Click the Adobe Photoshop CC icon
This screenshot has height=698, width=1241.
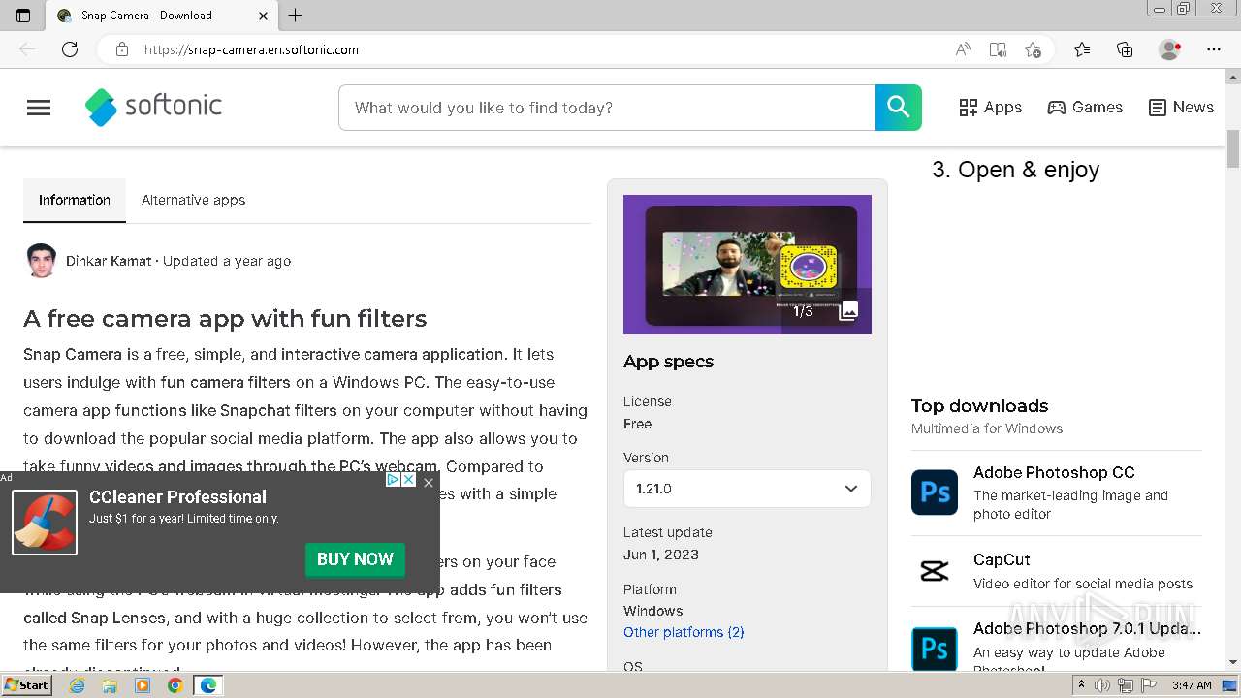click(x=935, y=492)
